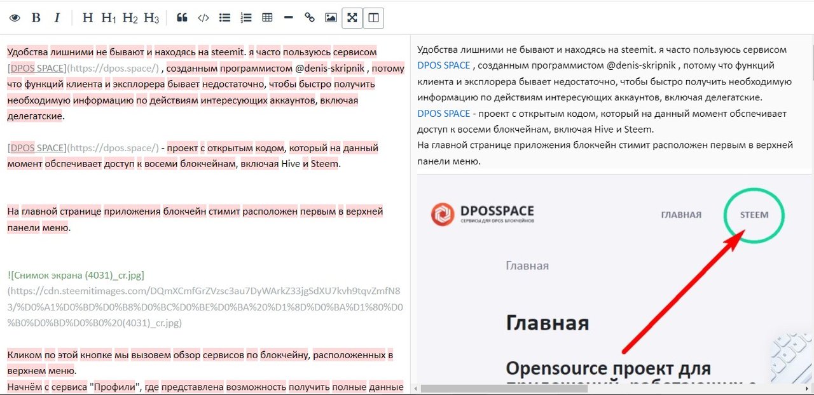Viewport: 814px width, 395px height.
Task: Insert a blockquote with the quote icon
Action: [182, 18]
